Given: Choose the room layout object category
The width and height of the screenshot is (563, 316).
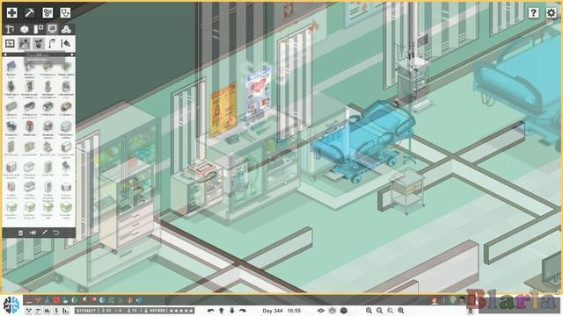Looking at the screenshot, I should 10,44.
